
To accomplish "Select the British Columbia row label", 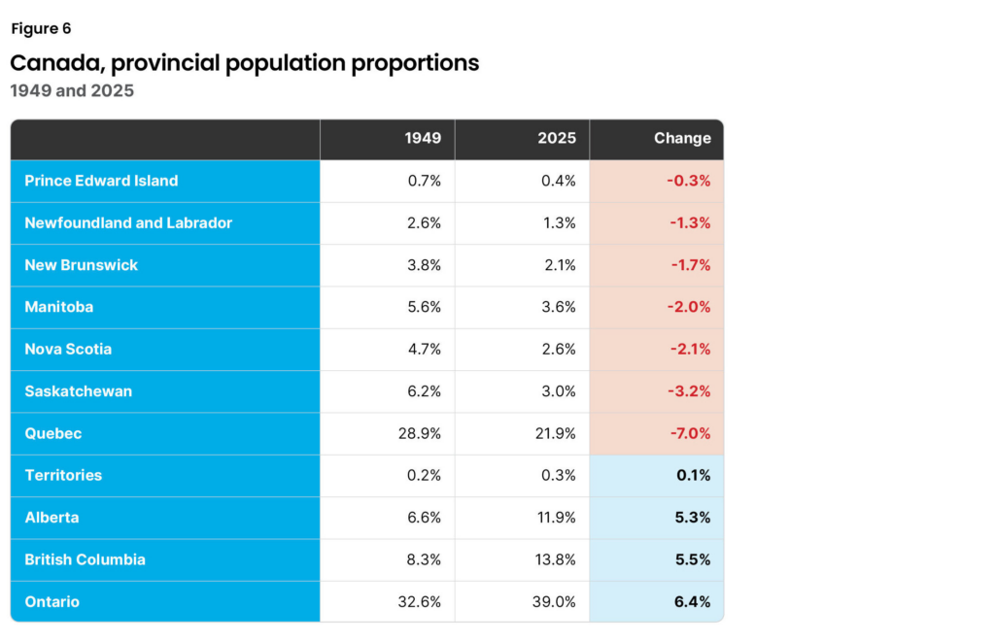I will (x=86, y=559).
